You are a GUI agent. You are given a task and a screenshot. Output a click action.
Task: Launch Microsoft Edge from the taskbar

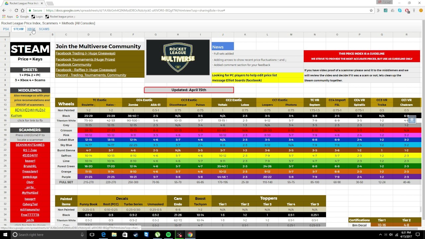click(x=103, y=235)
